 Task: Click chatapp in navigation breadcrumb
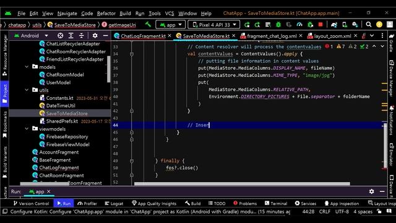(x=17, y=25)
